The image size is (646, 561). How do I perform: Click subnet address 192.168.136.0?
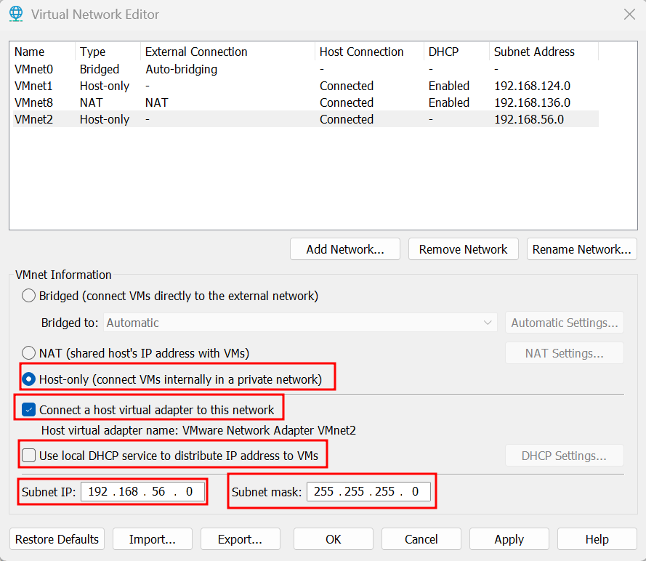click(533, 102)
